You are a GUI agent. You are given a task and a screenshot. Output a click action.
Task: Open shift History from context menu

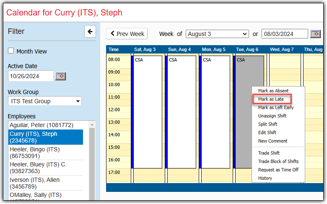click(265, 178)
